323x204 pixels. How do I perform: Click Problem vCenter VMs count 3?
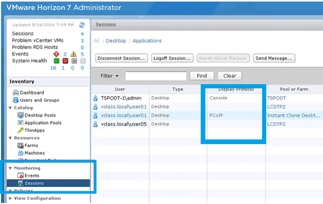point(82,41)
